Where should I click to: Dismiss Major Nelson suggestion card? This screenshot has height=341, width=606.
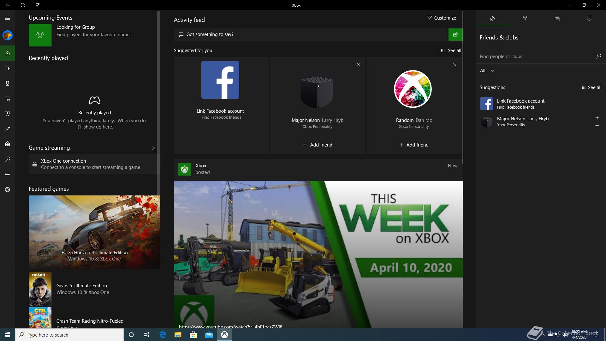359,65
